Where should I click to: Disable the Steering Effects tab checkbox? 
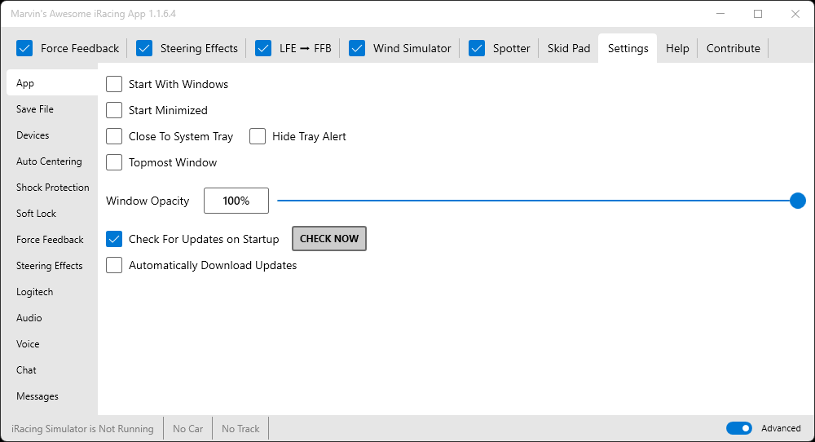tap(144, 48)
